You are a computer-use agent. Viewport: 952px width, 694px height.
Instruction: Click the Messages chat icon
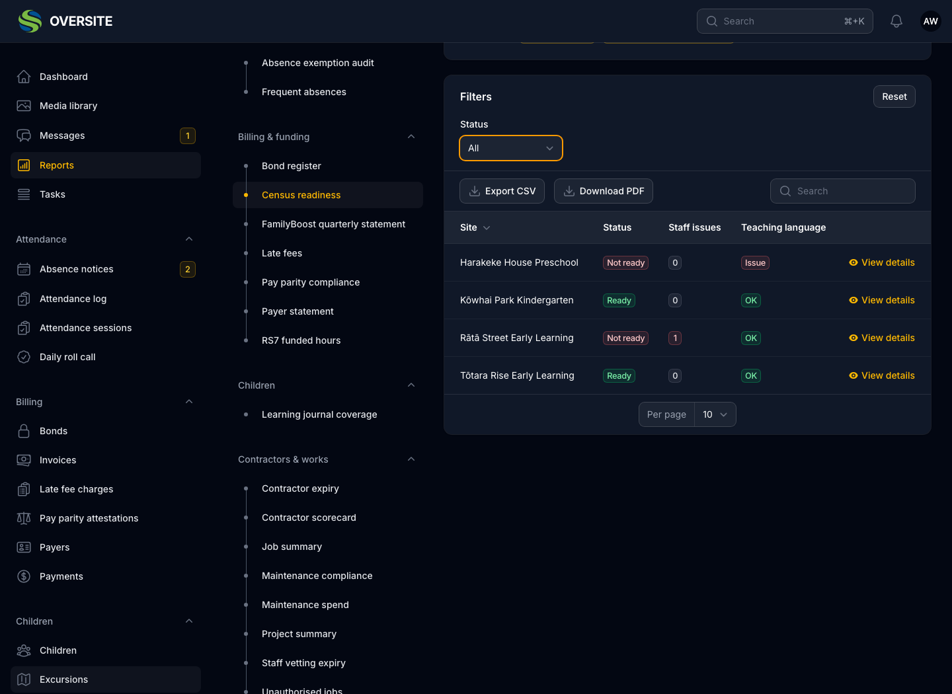point(24,135)
